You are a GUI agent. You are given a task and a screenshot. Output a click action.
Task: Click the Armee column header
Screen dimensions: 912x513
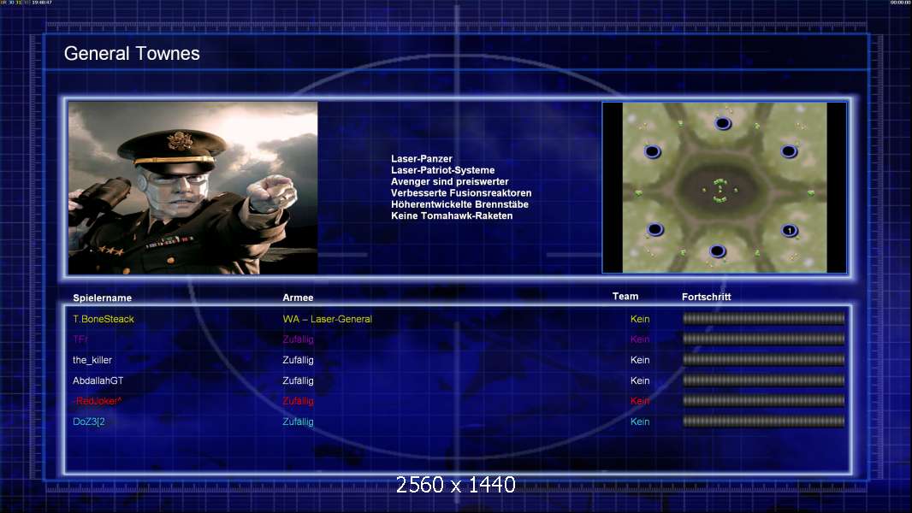tap(298, 298)
